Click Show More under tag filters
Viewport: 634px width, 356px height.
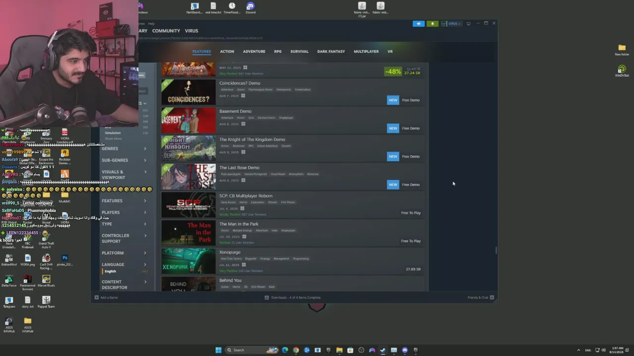coord(113,138)
